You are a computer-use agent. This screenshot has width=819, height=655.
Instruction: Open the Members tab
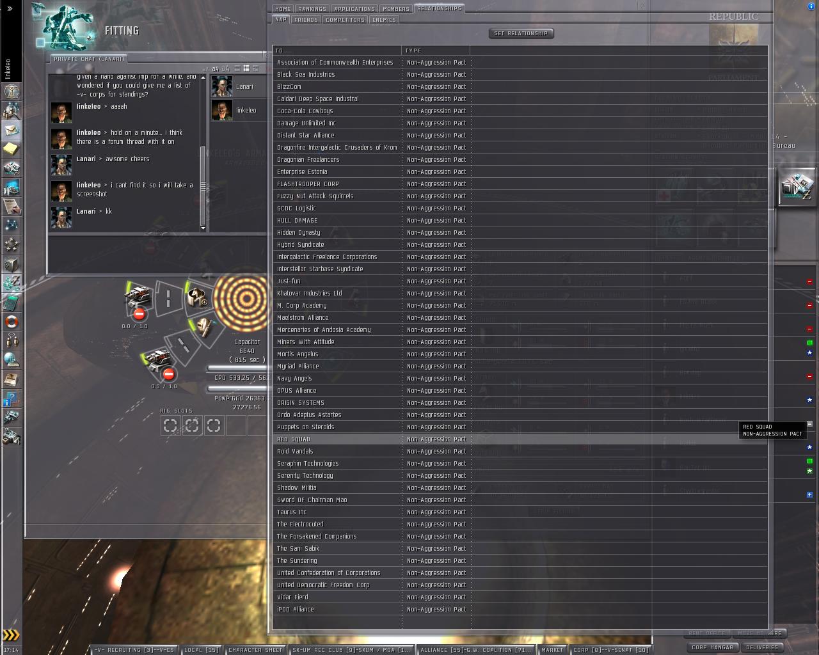395,9
